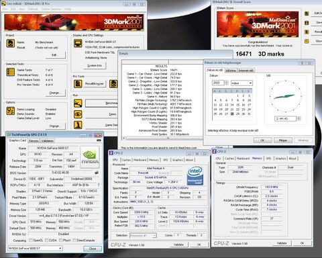
Task: Click the Demo eye icon
Action: (78, 114)
